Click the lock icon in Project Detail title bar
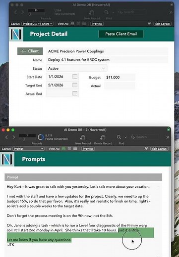The image size is (179, 257). 172,4
